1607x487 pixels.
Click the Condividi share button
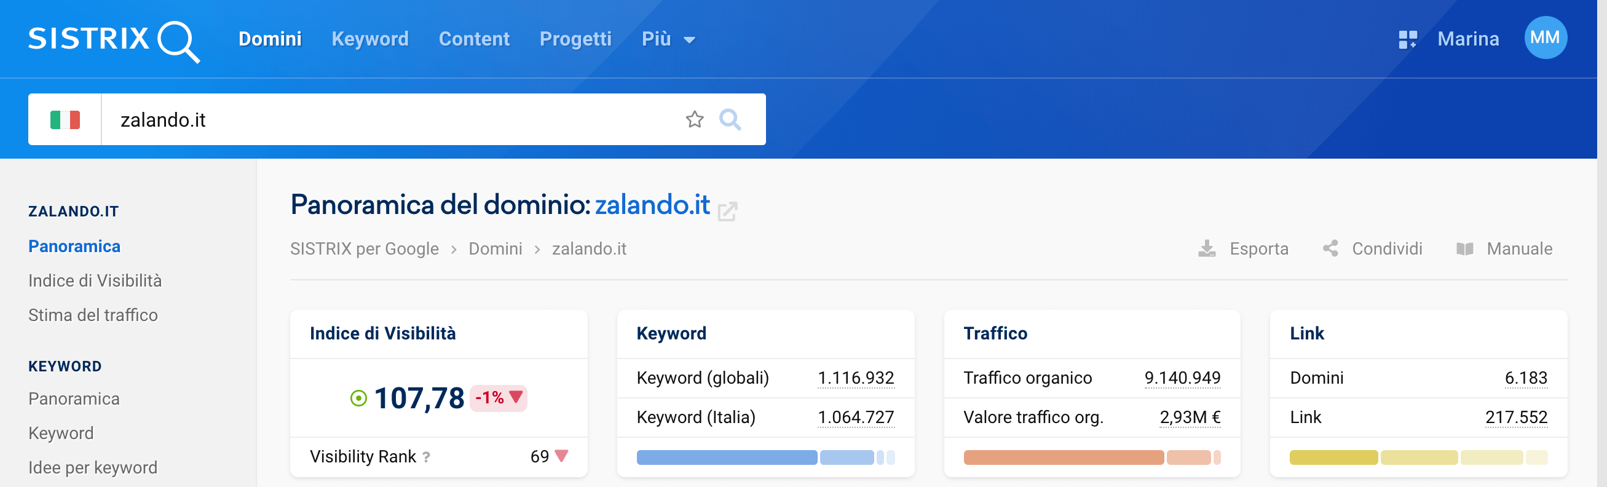tap(1372, 248)
